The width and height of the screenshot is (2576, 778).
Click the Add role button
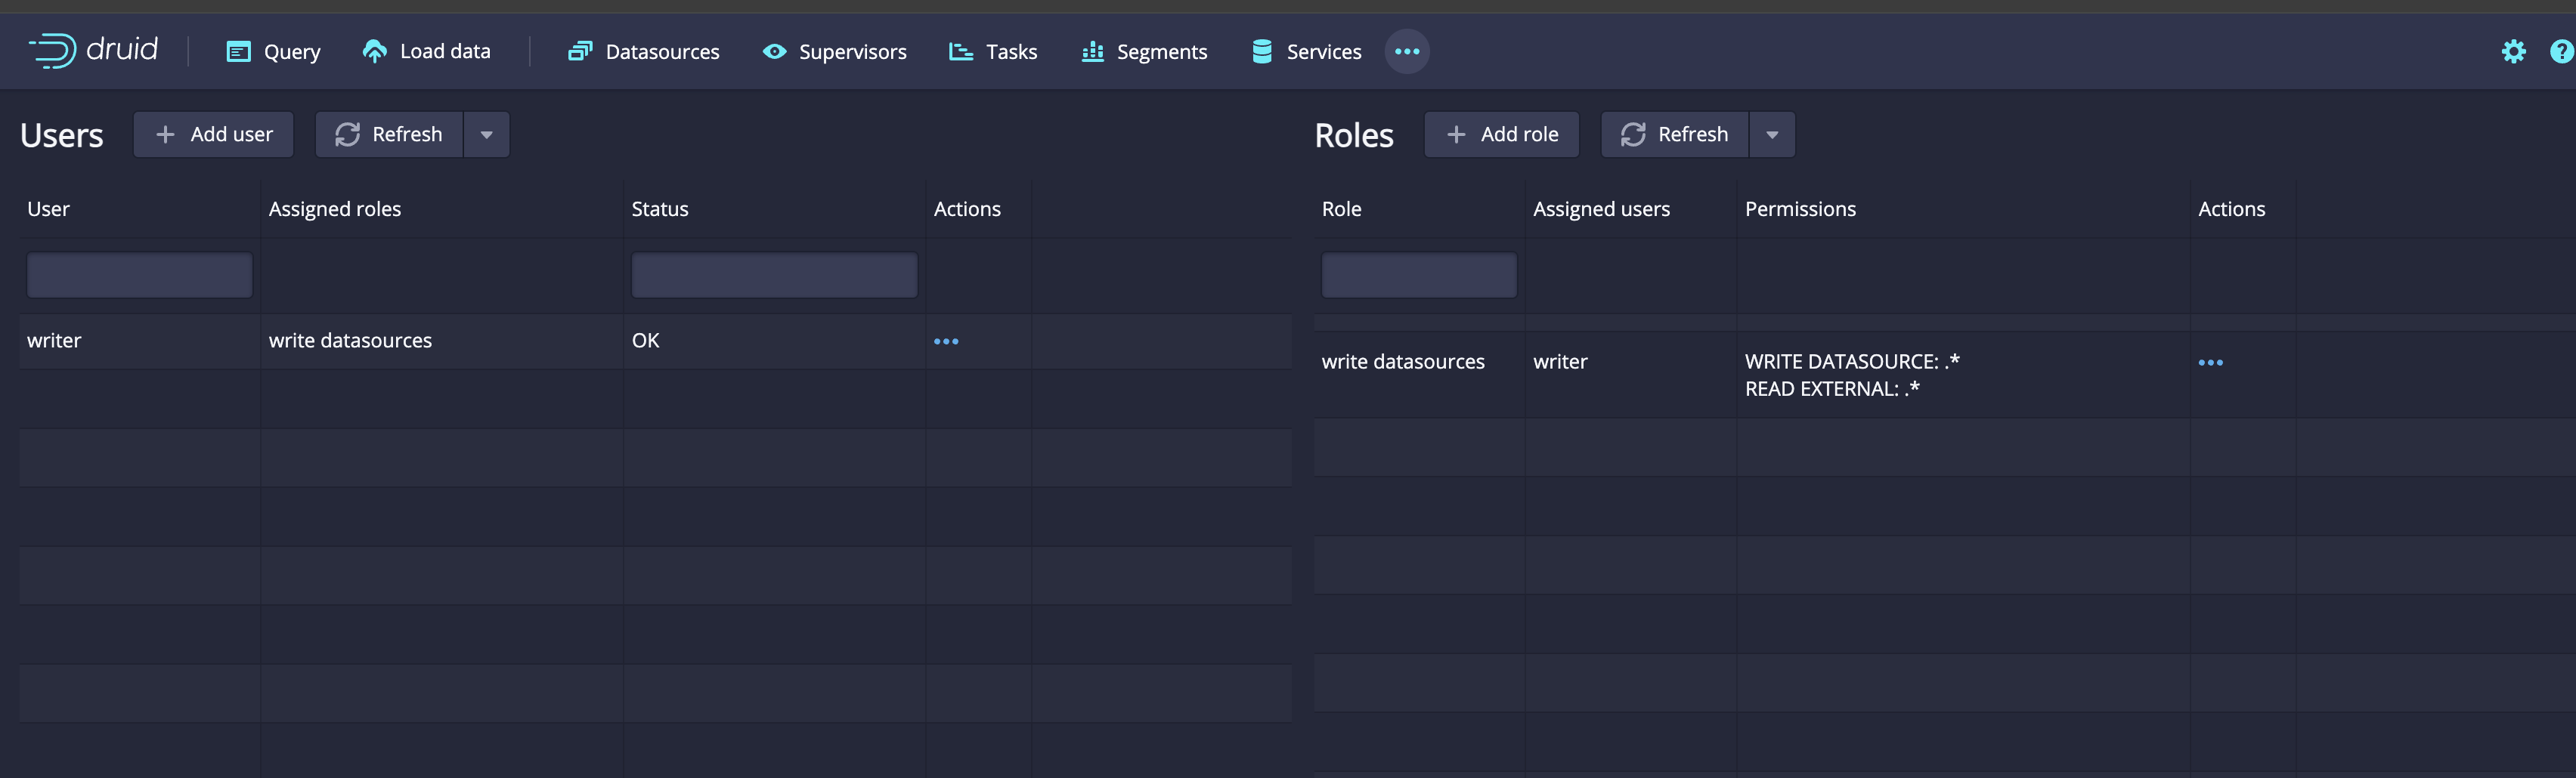point(1501,134)
